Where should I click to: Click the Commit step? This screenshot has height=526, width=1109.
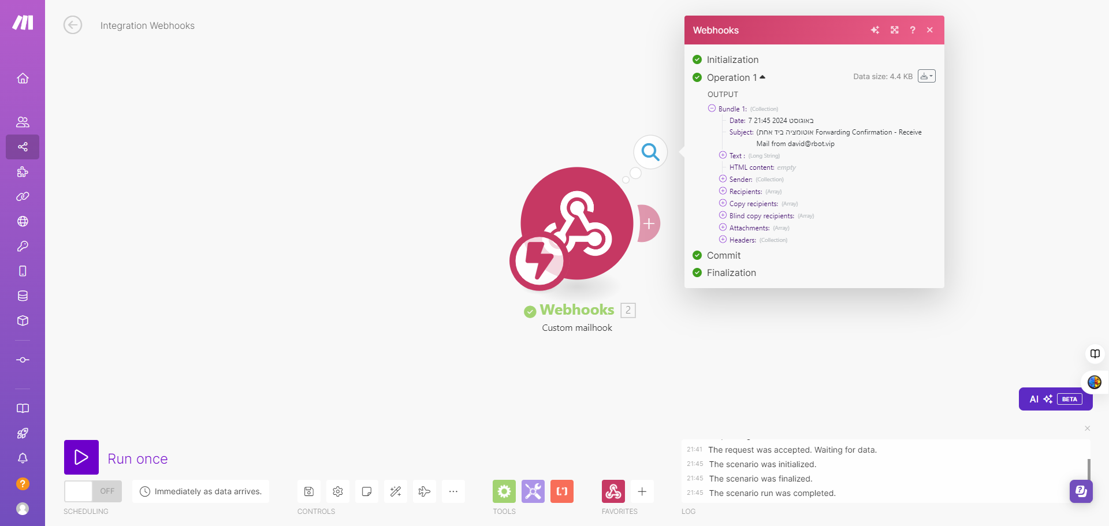click(723, 255)
